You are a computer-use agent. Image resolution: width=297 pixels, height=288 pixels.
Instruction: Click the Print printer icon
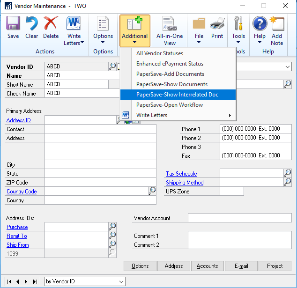point(217,23)
